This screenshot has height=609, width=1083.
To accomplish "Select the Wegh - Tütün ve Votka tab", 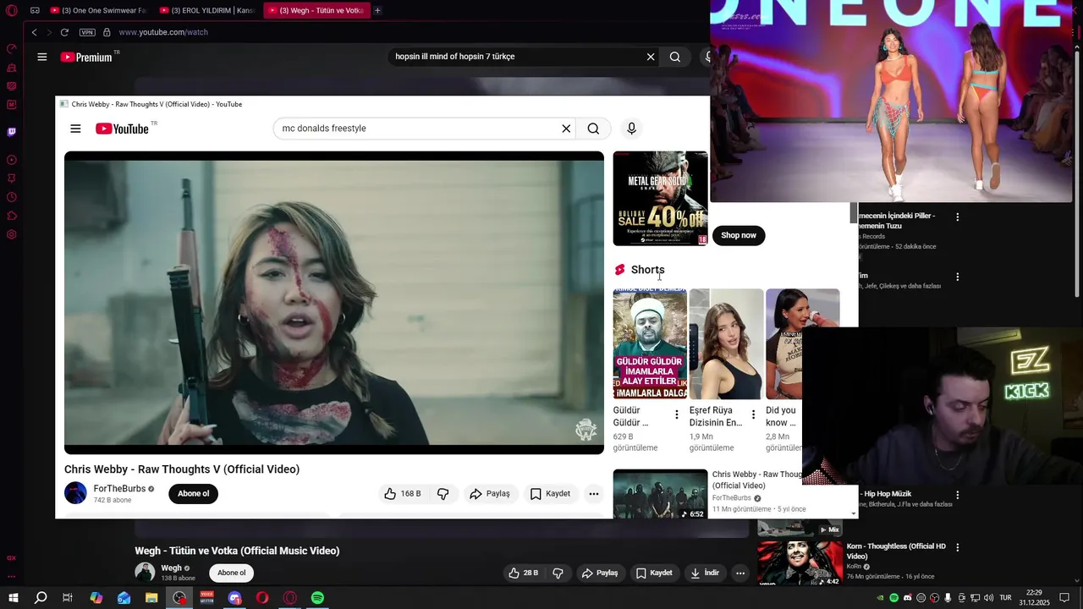I will point(316,10).
